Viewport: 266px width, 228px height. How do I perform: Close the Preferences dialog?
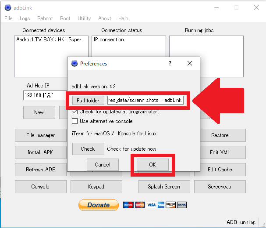point(190,63)
